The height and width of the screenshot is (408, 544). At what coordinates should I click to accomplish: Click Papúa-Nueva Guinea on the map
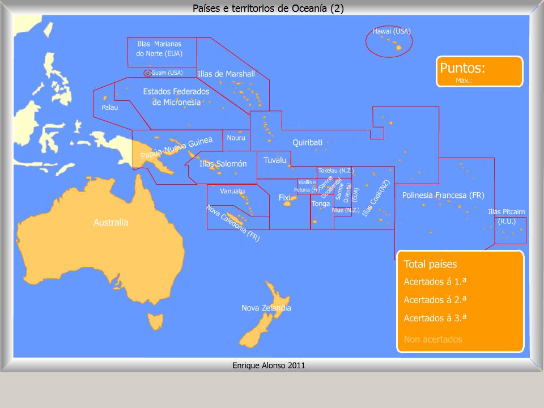click(176, 147)
